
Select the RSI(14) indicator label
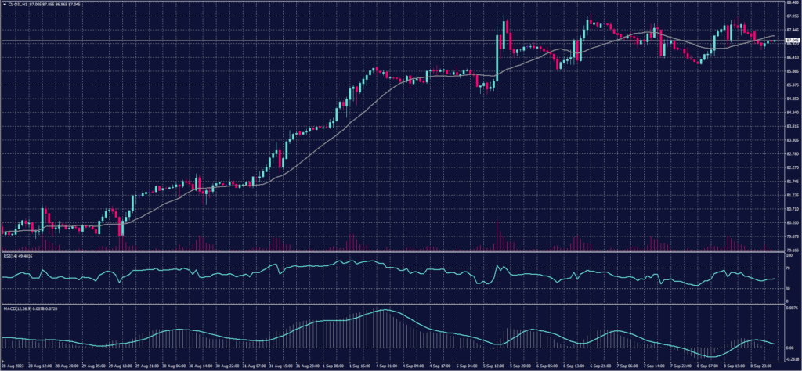(13, 255)
